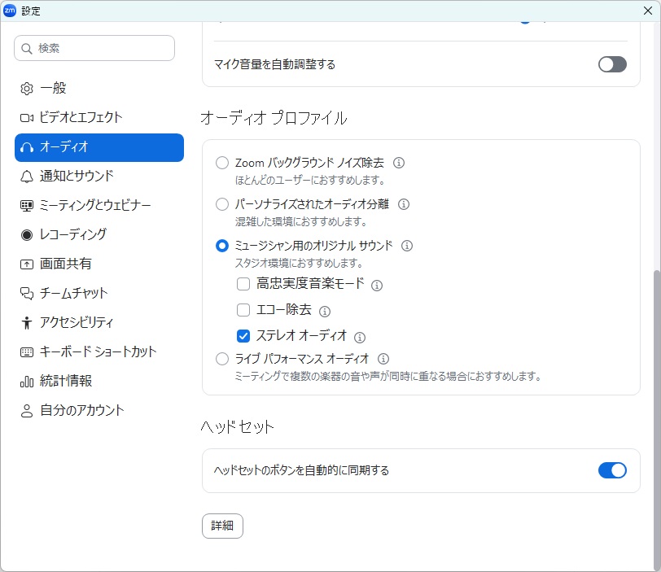This screenshot has width=661, height=572.
Task: Select Zoom バックグラウンド ノイズ除去 radio option
Action: coord(222,163)
